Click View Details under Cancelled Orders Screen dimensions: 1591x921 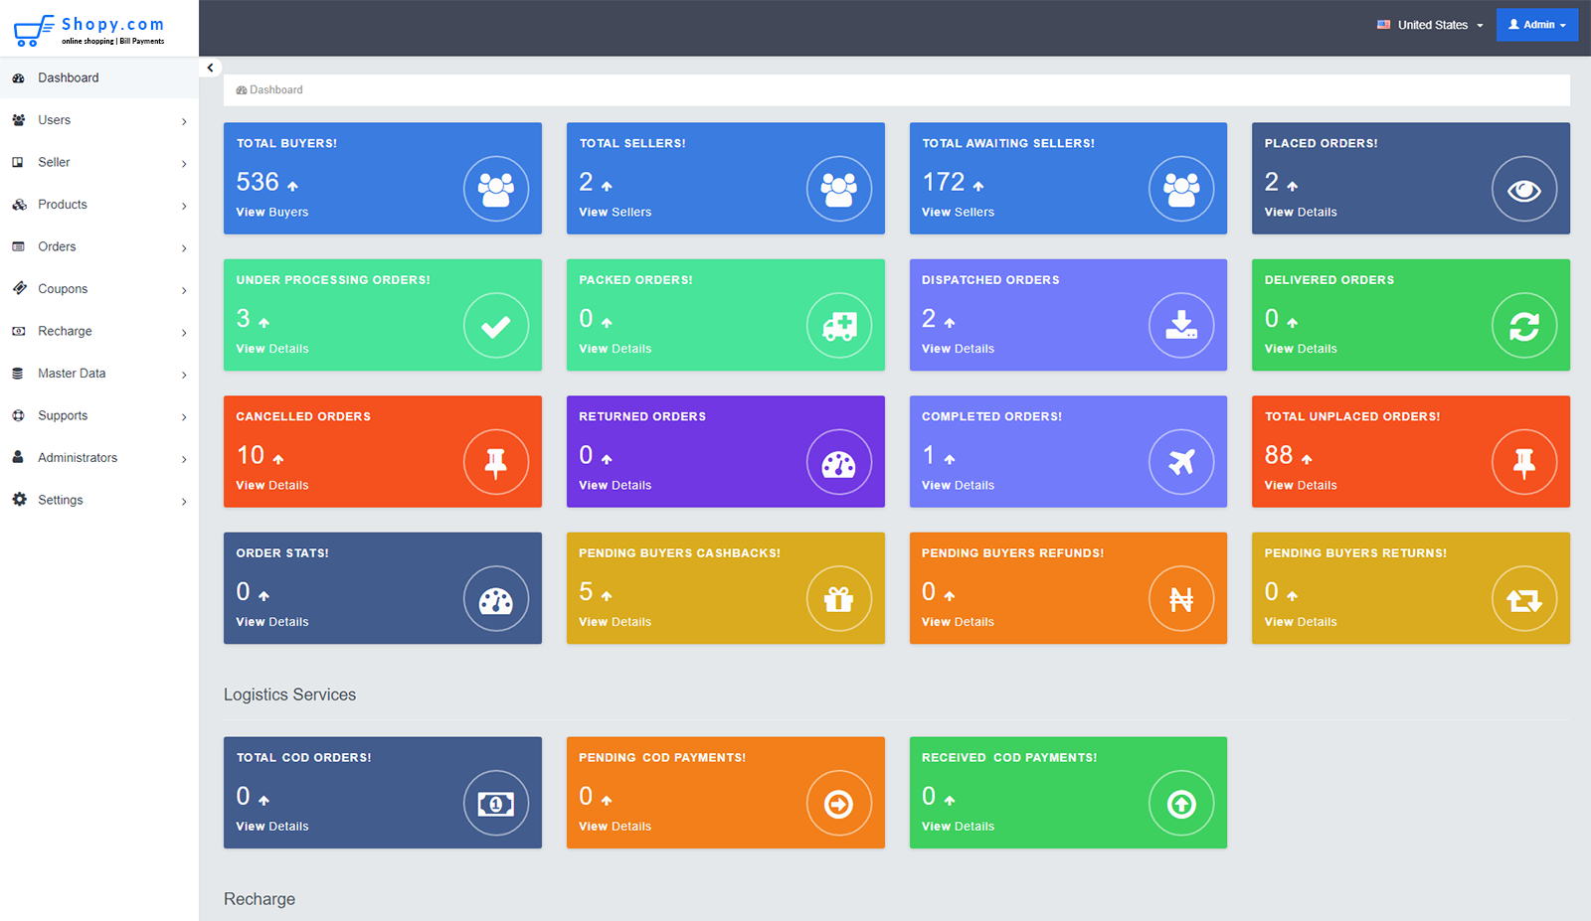click(272, 485)
